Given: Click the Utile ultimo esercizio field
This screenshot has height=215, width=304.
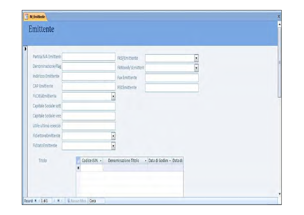Looking at the screenshot, I should click(89, 126).
